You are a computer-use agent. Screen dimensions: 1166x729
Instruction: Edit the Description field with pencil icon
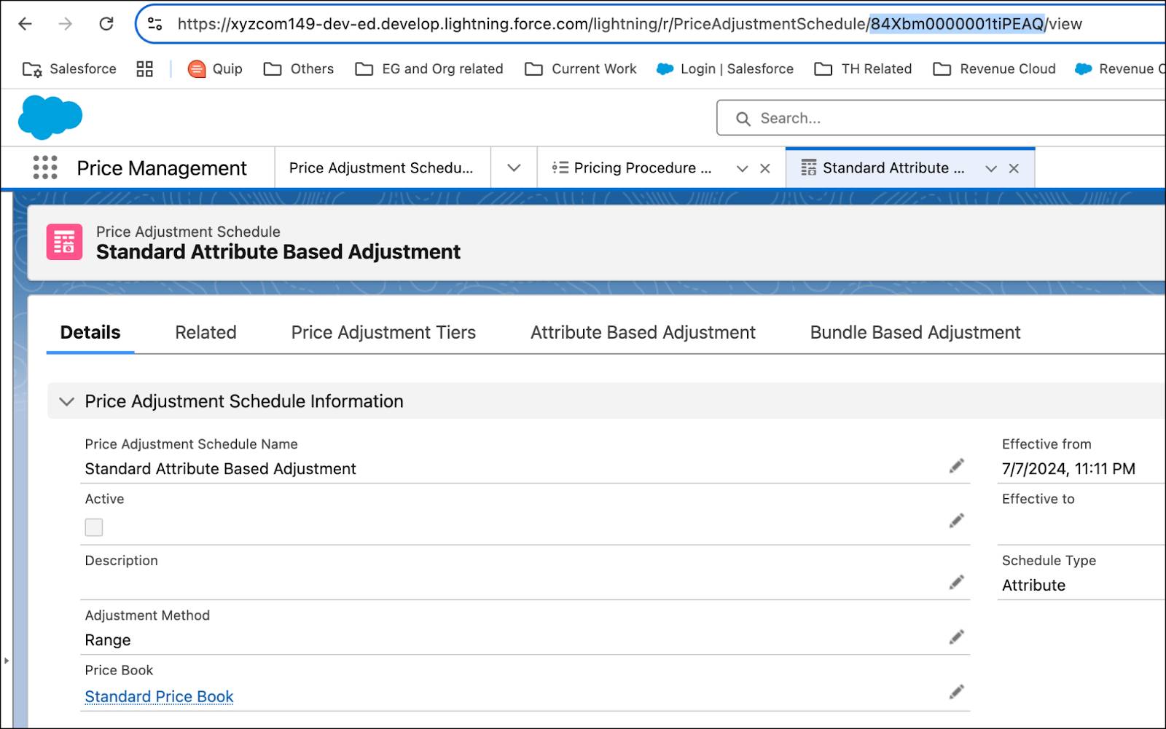coord(957,583)
